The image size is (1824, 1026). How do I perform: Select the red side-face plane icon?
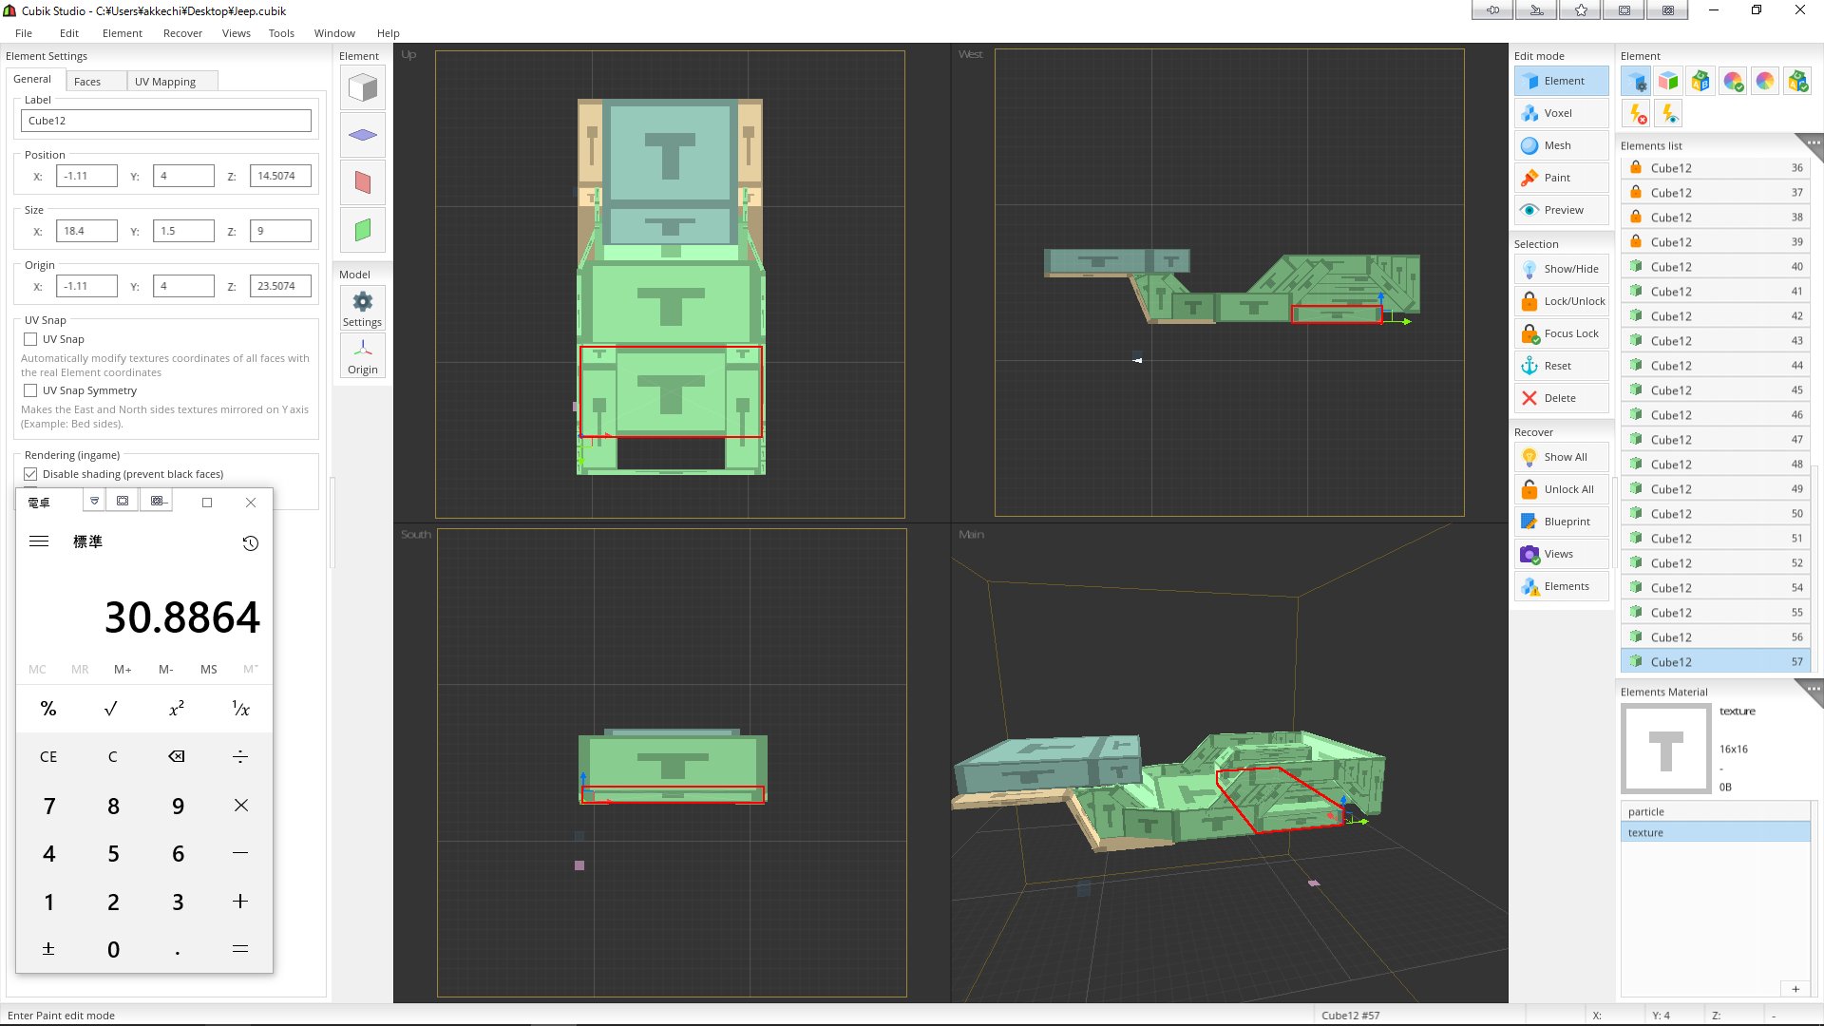coord(362,182)
